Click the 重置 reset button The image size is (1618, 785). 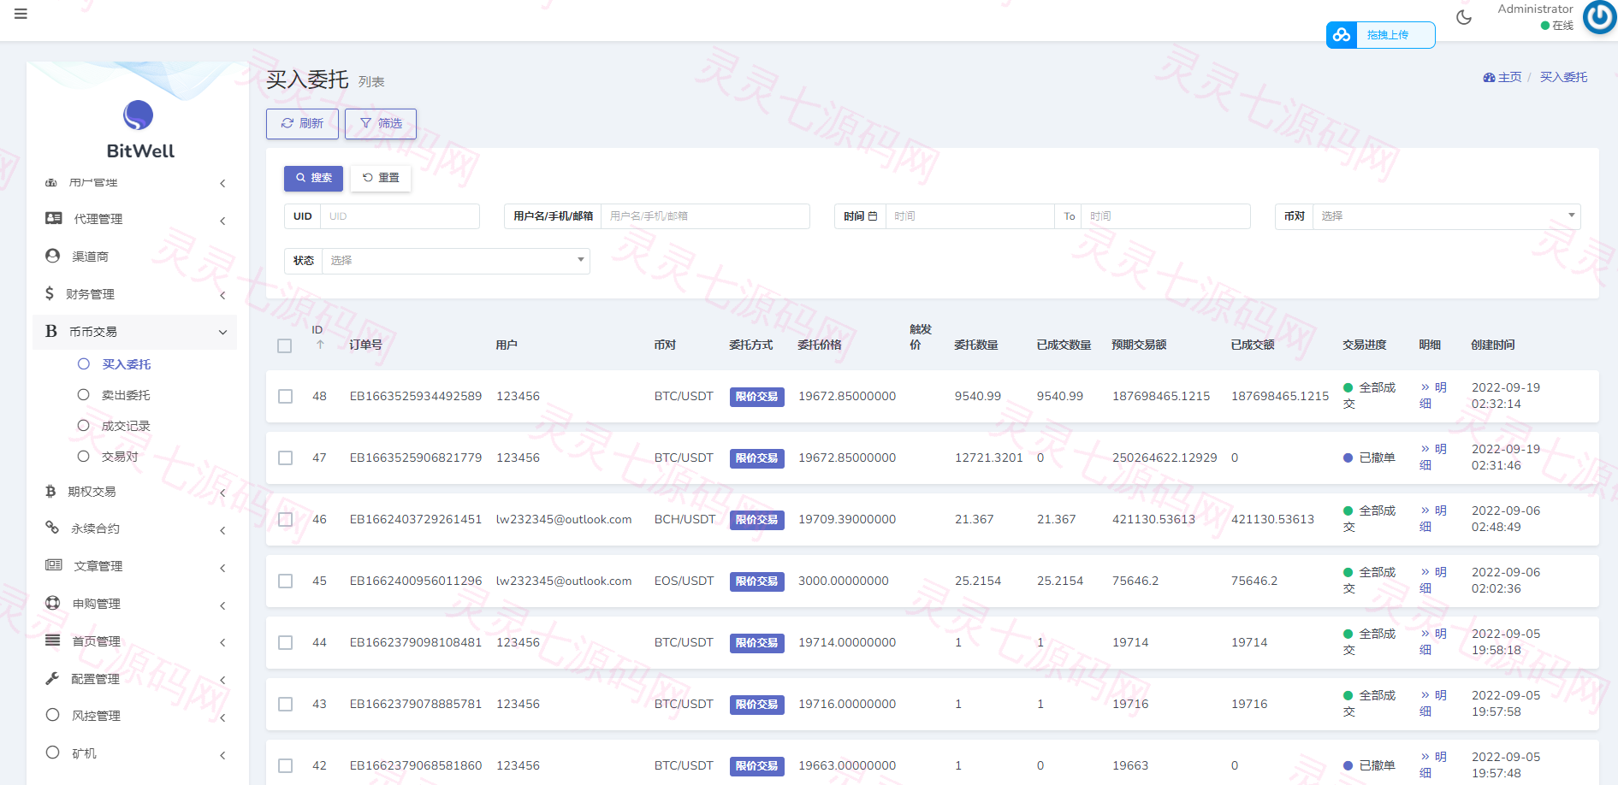[x=381, y=178]
